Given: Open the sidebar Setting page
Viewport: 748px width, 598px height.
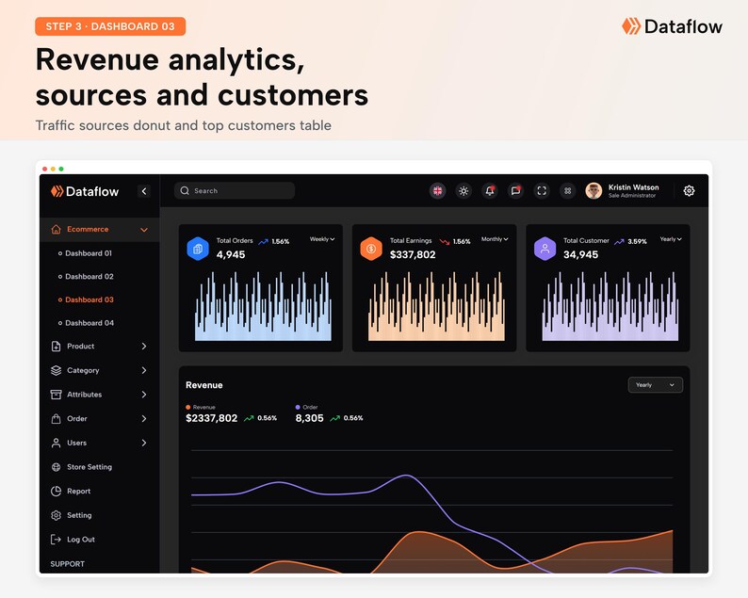Looking at the screenshot, I should pos(79,515).
